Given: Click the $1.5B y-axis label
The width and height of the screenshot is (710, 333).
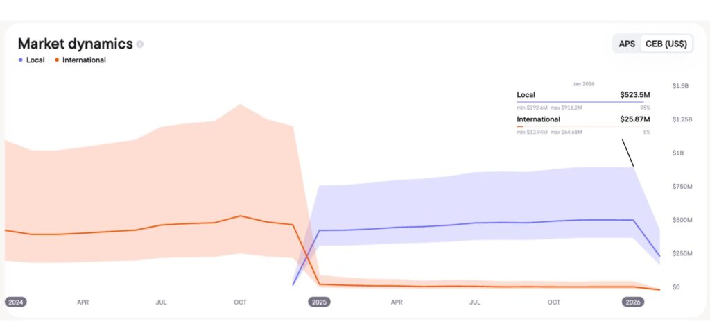Looking at the screenshot, I should (x=680, y=85).
